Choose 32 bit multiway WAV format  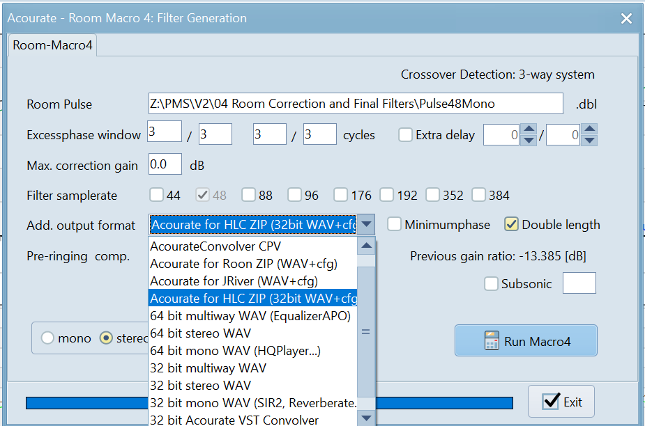[x=252, y=368]
